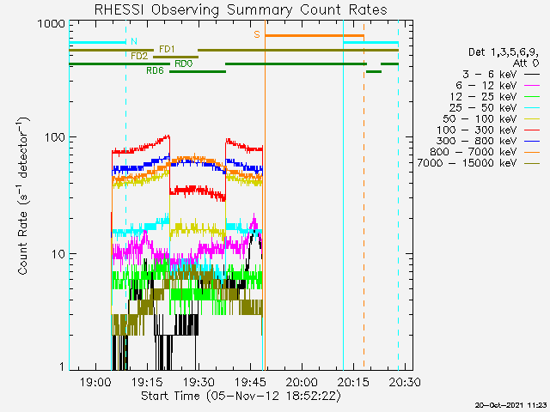550x412 pixels.
Task: Click the yellow line swatch for 50 - 100 keV
Action: point(532,119)
